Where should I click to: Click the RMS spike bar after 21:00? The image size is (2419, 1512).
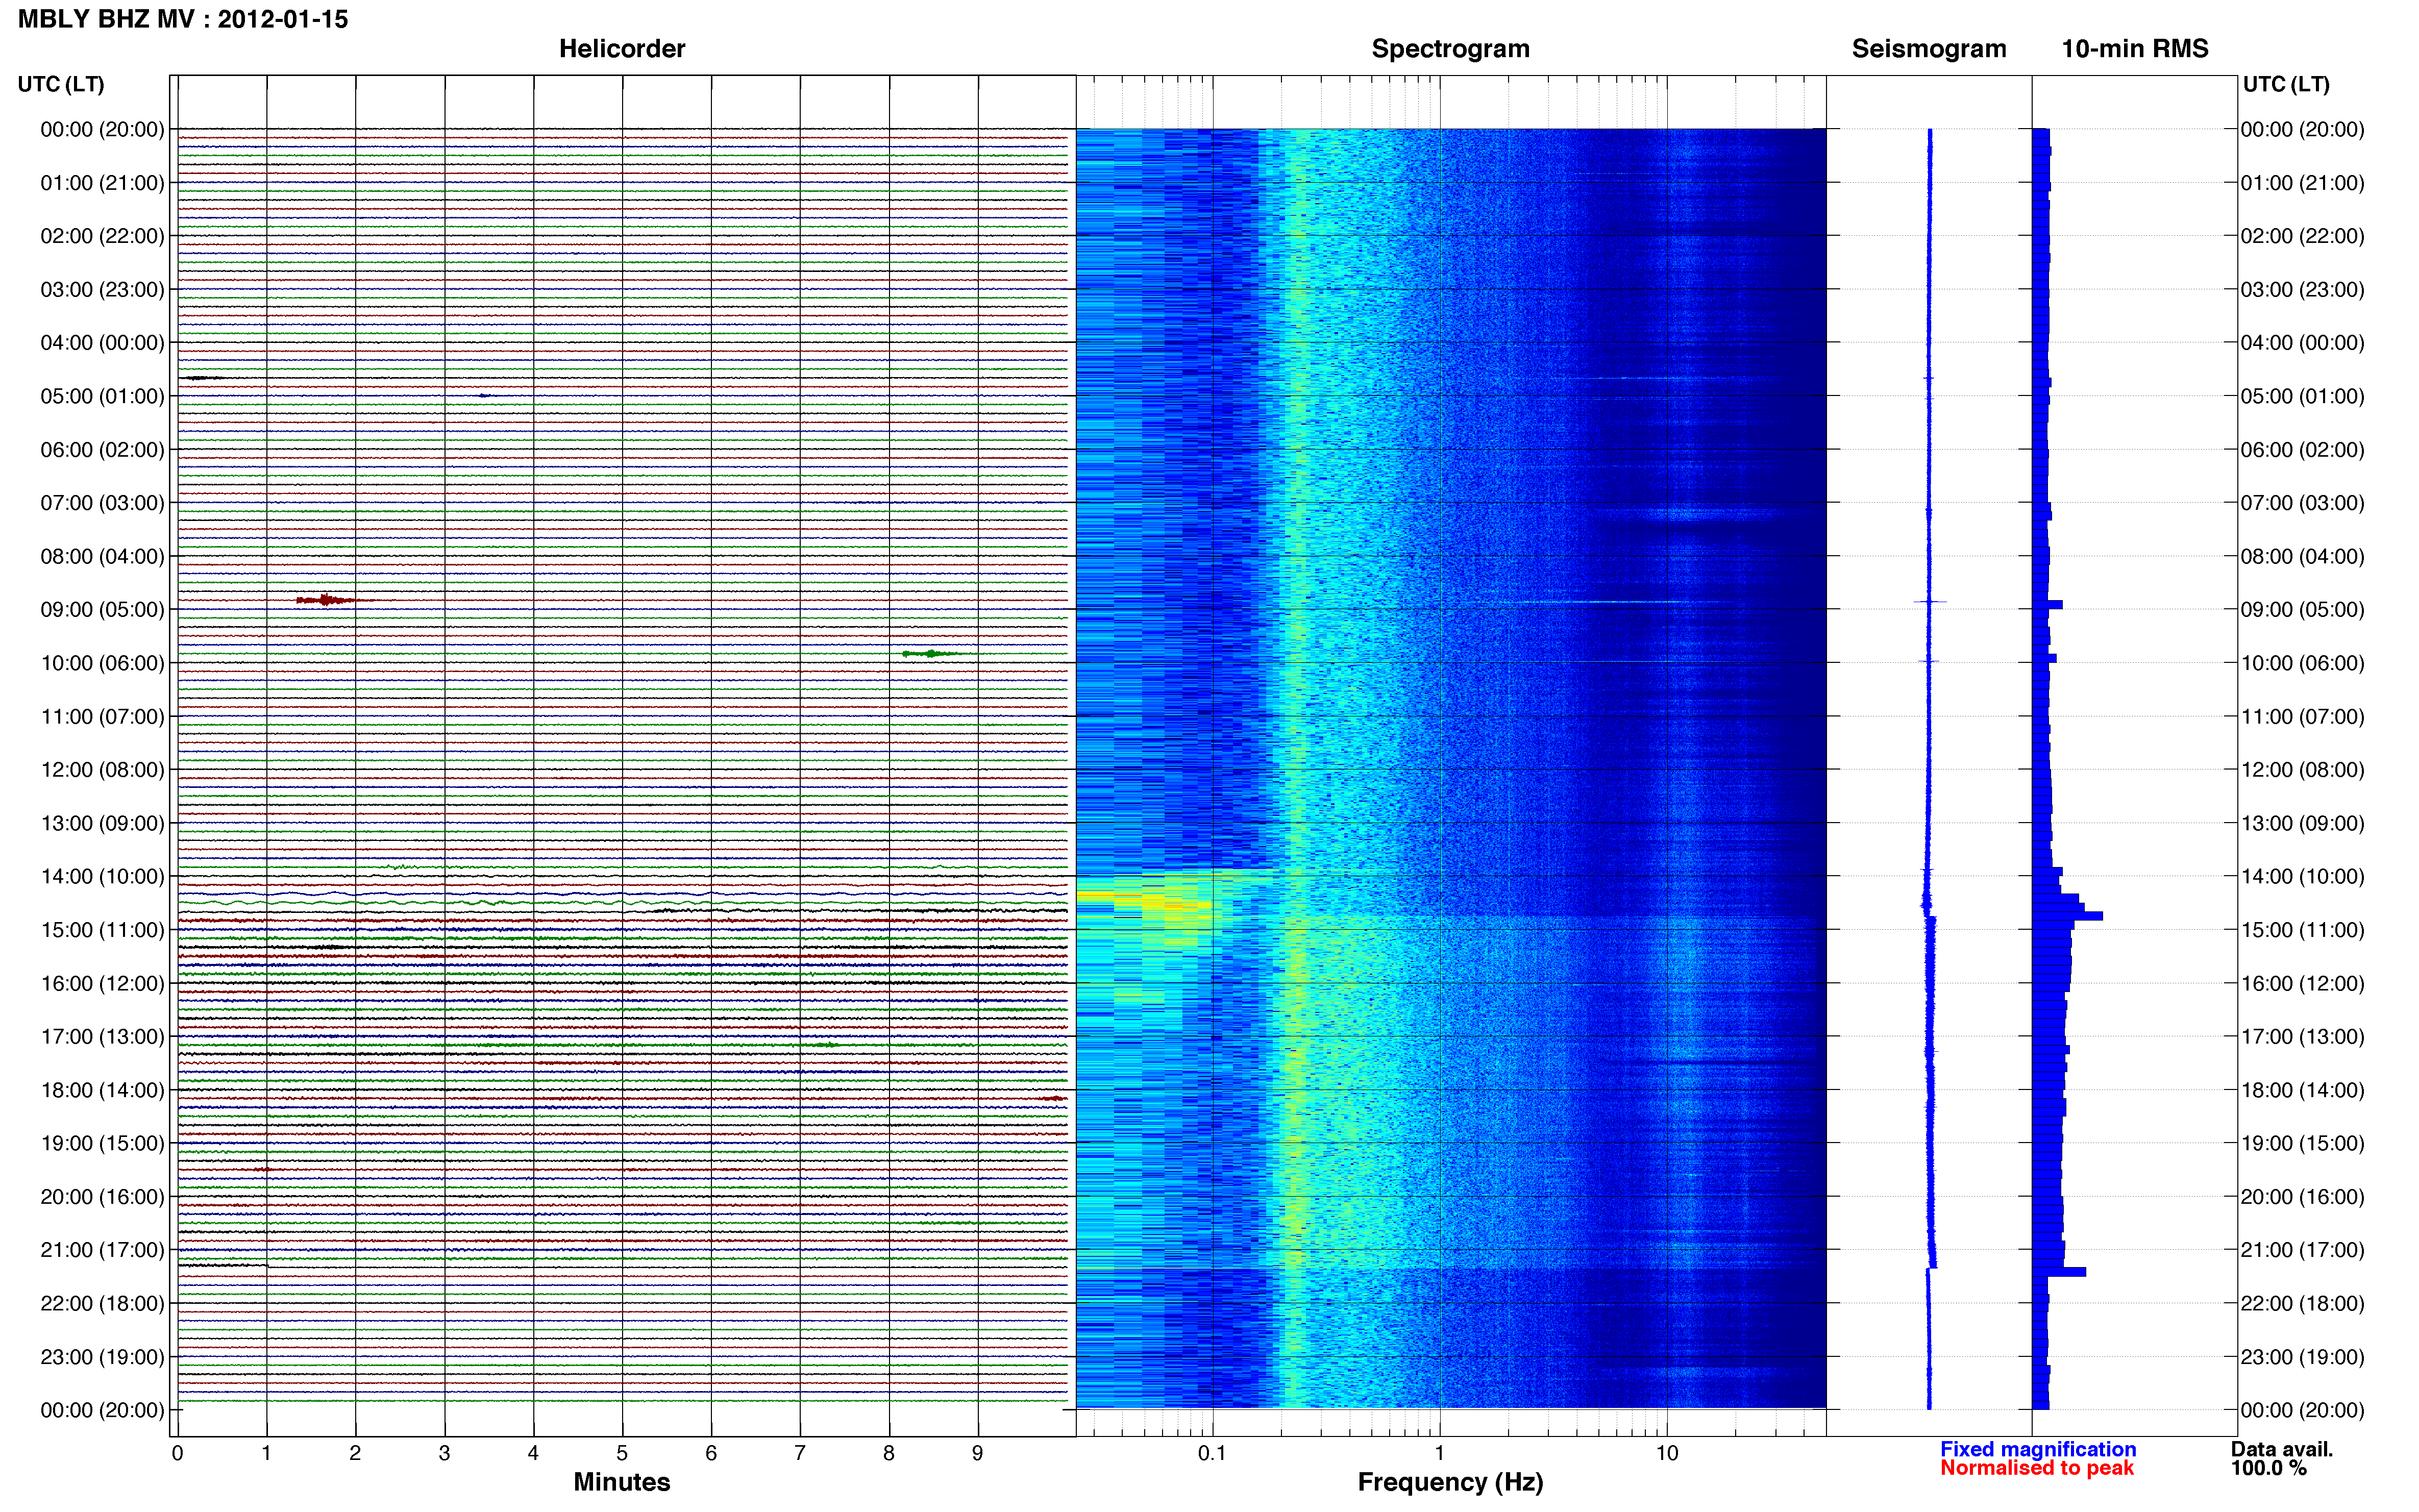[2059, 1272]
